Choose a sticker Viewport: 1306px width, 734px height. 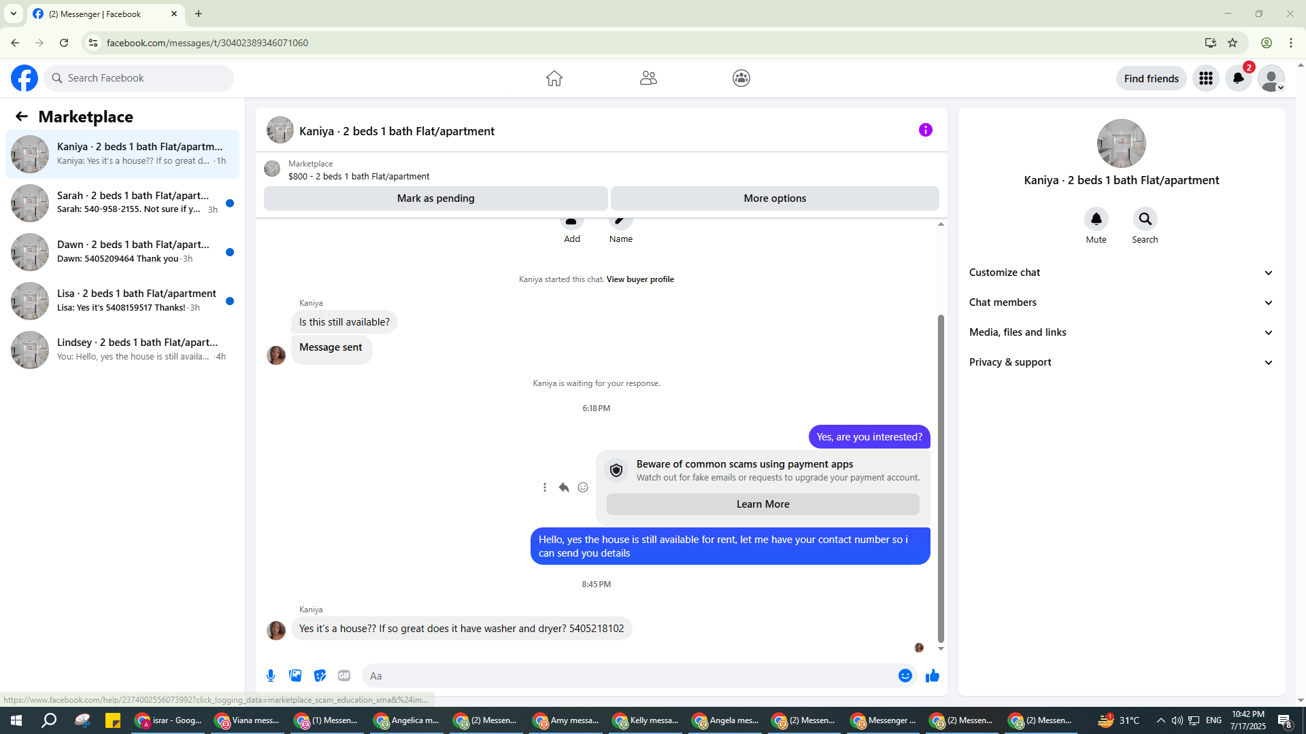coord(320,676)
